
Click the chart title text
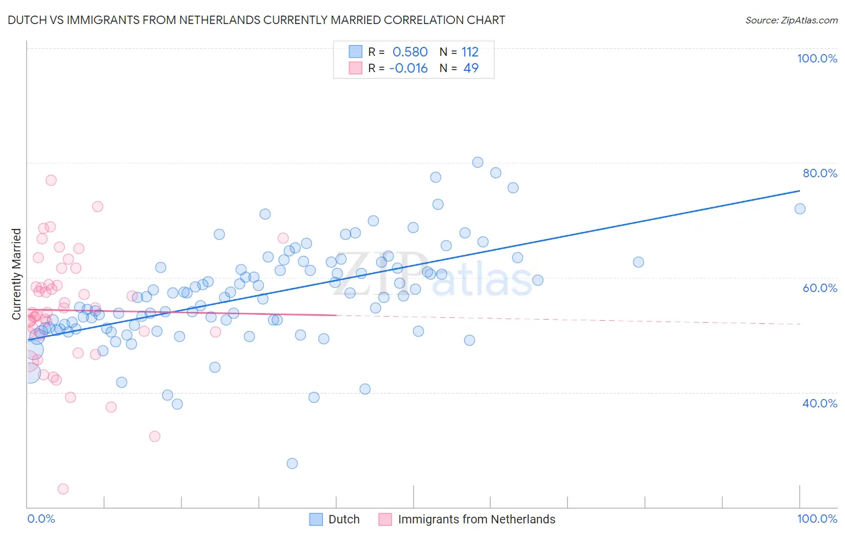coord(257,20)
